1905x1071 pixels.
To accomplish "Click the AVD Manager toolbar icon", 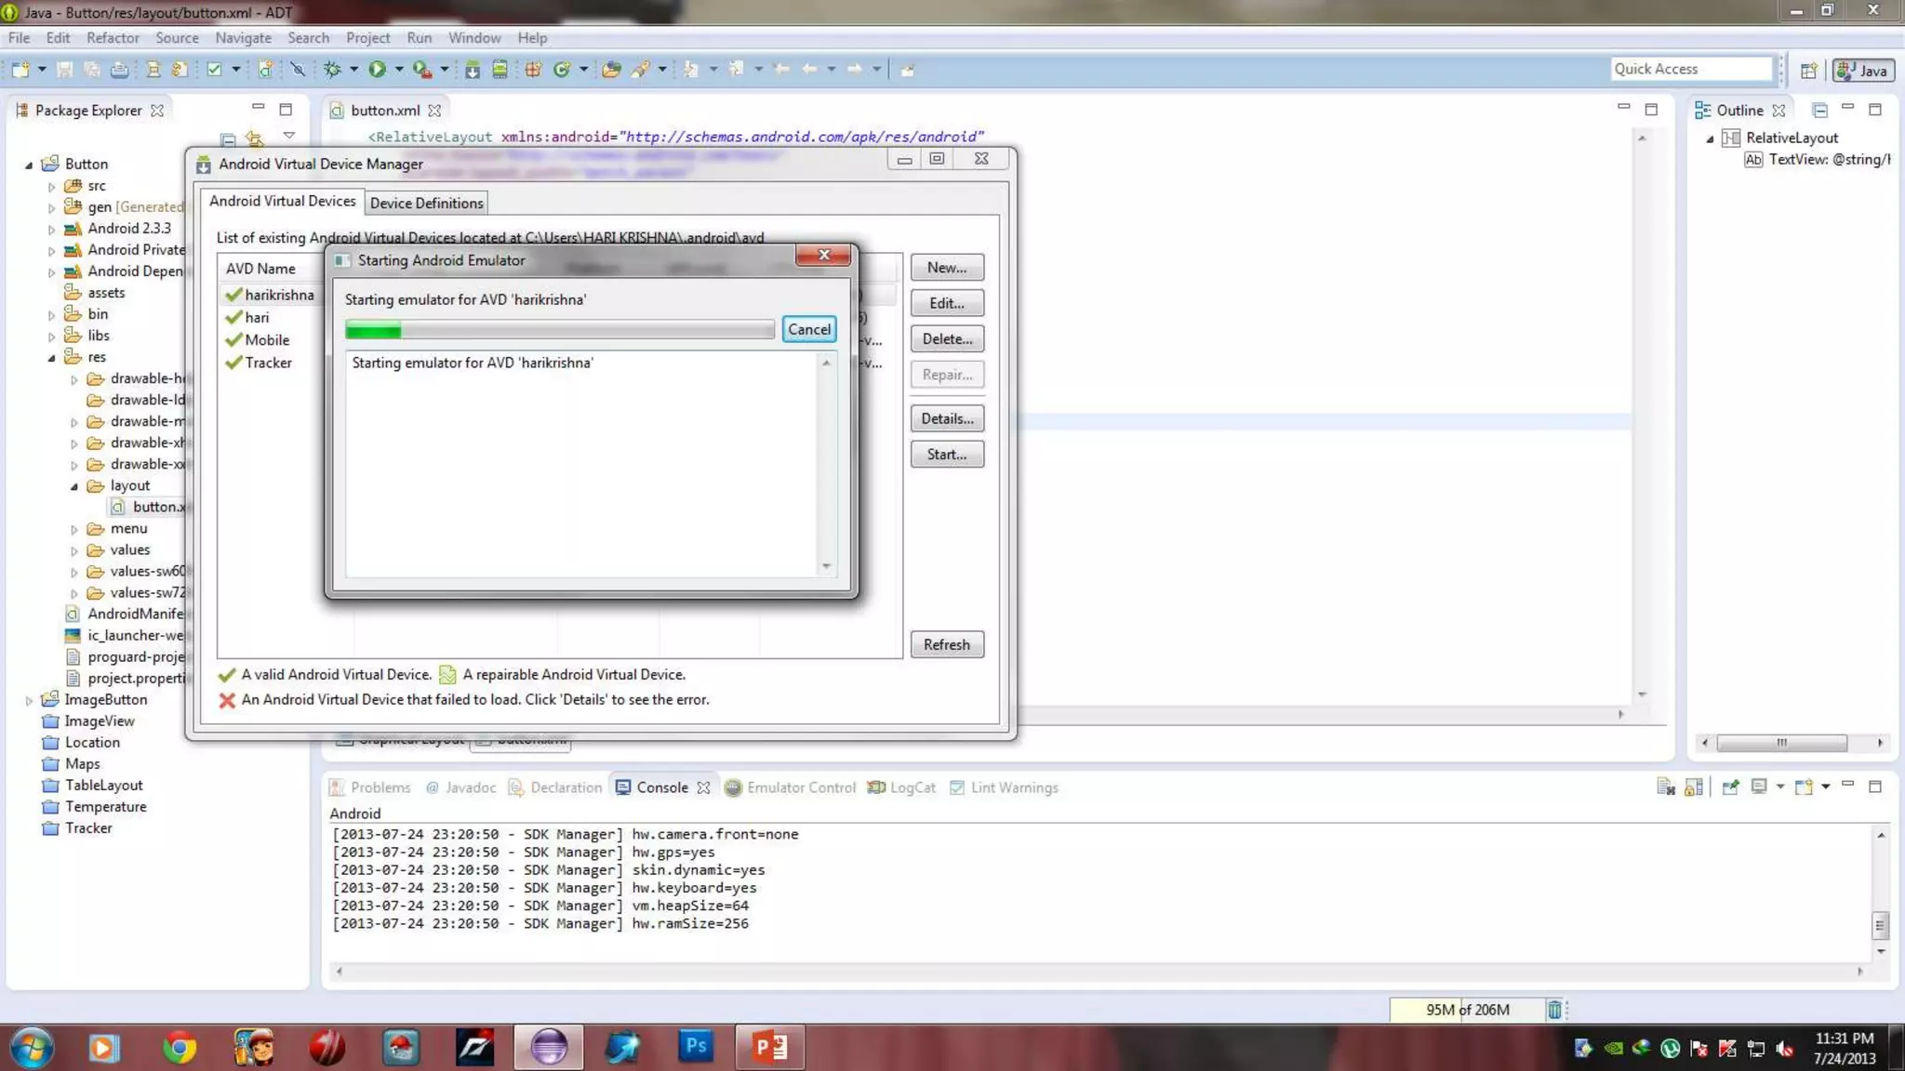I will (500, 69).
